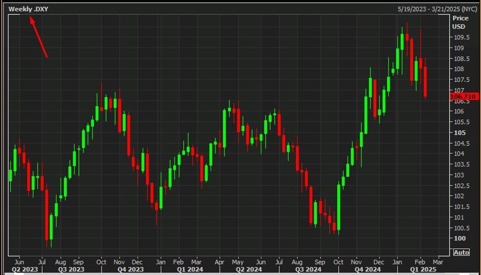Click the Apr time axis label
Image resolution: width=481 pixels, height=275 pixels.
(219, 262)
